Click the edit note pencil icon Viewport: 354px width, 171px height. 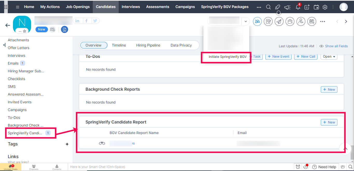(268, 21)
